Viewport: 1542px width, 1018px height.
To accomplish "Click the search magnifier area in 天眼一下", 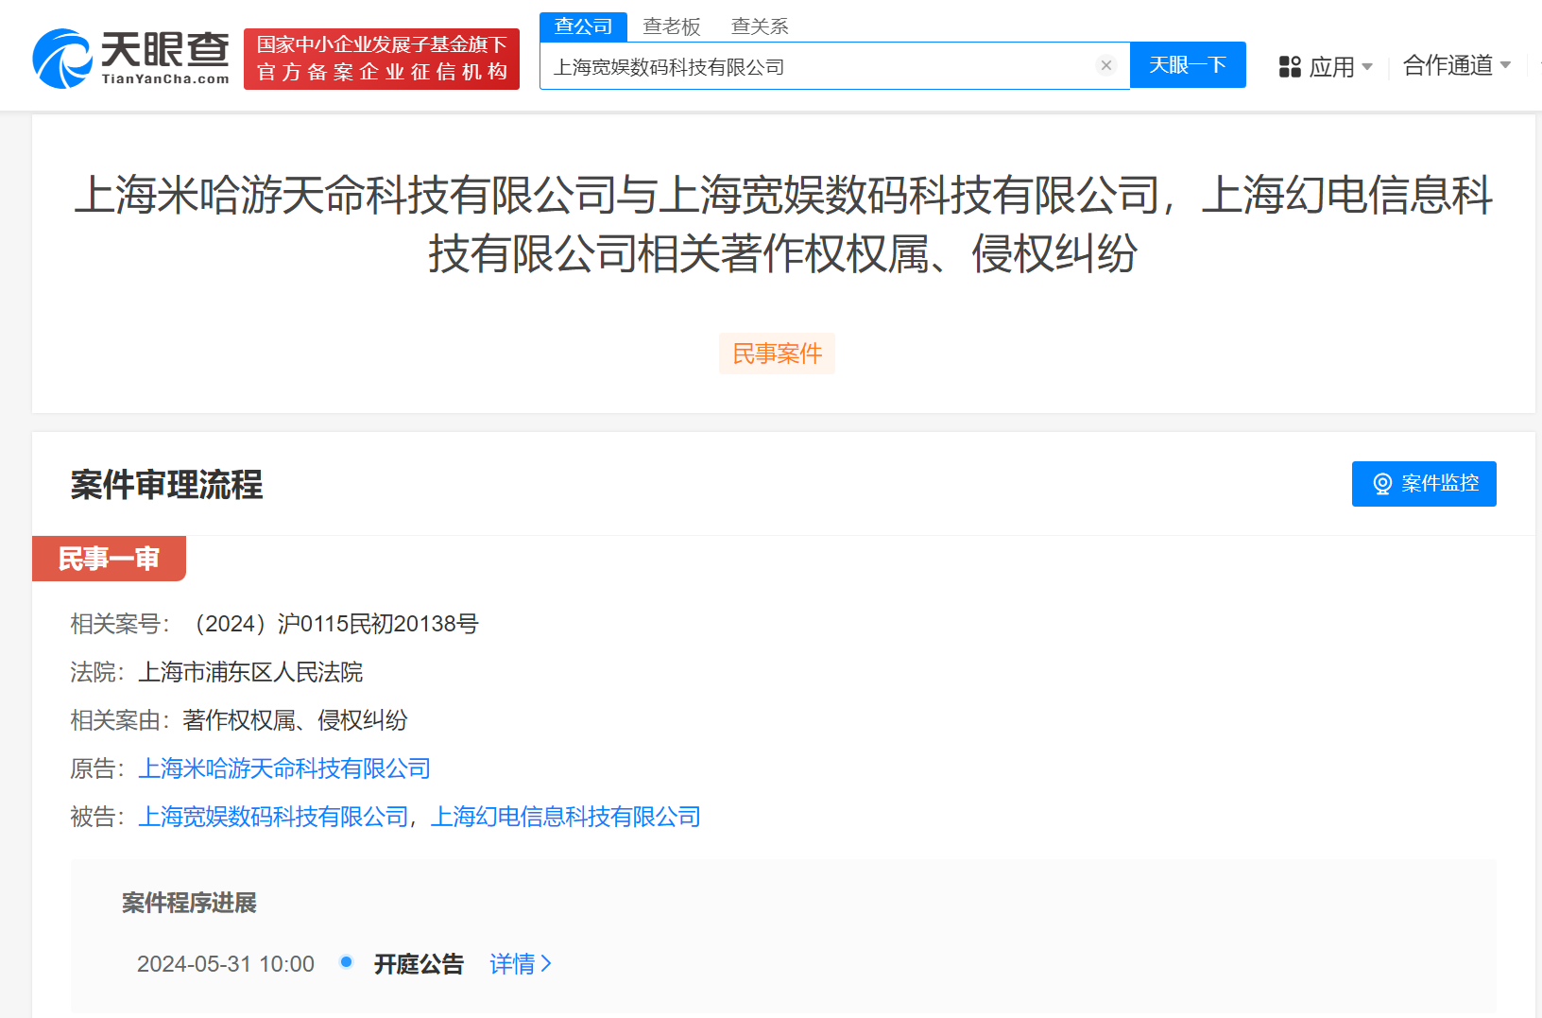I will [x=1188, y=64].
